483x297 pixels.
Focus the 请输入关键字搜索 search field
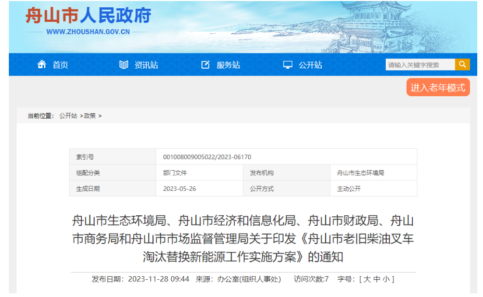[420, 65]
